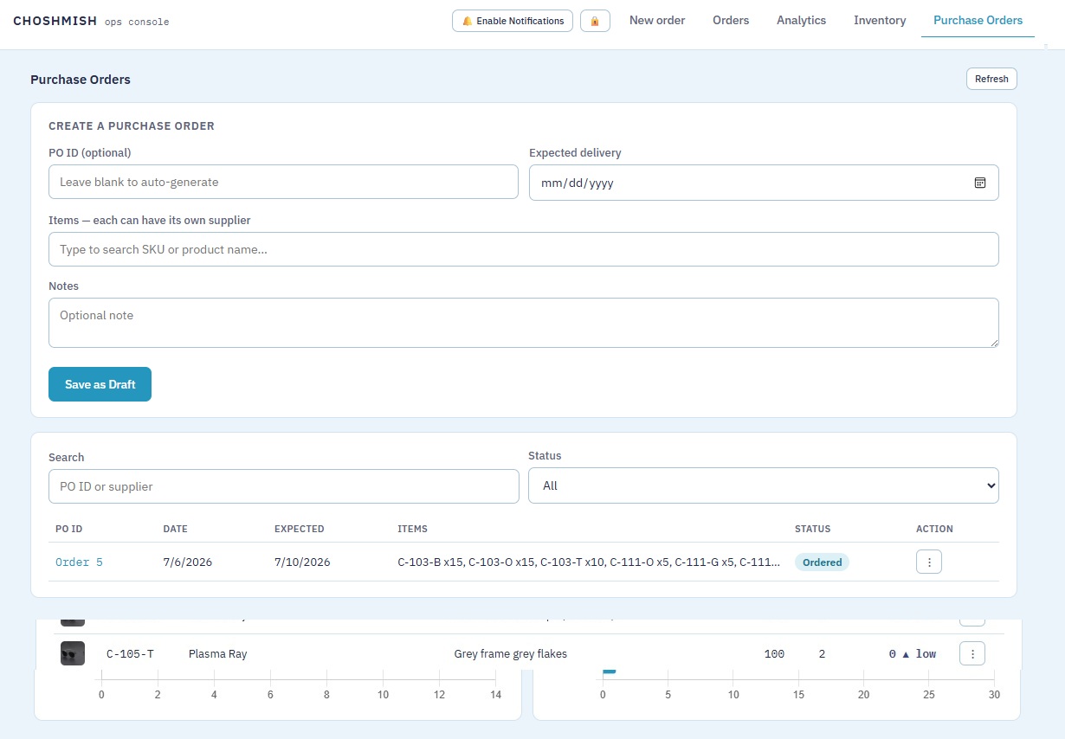
Task: Open the Order 5 link
Action: [x=79, y=562]
